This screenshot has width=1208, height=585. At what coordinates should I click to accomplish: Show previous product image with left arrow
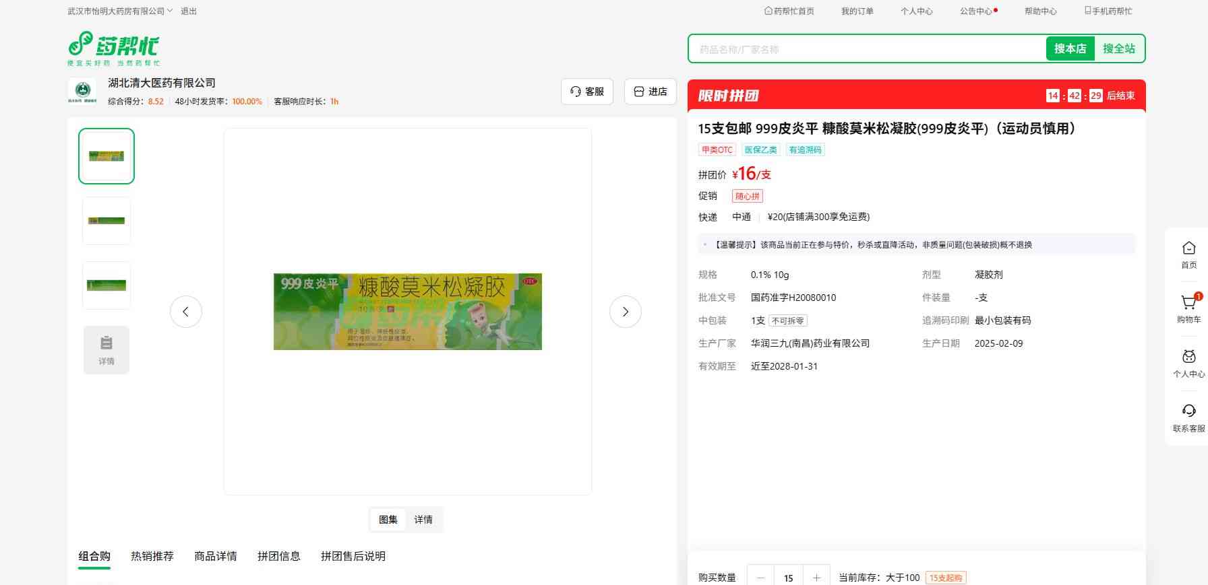point(186,312)
